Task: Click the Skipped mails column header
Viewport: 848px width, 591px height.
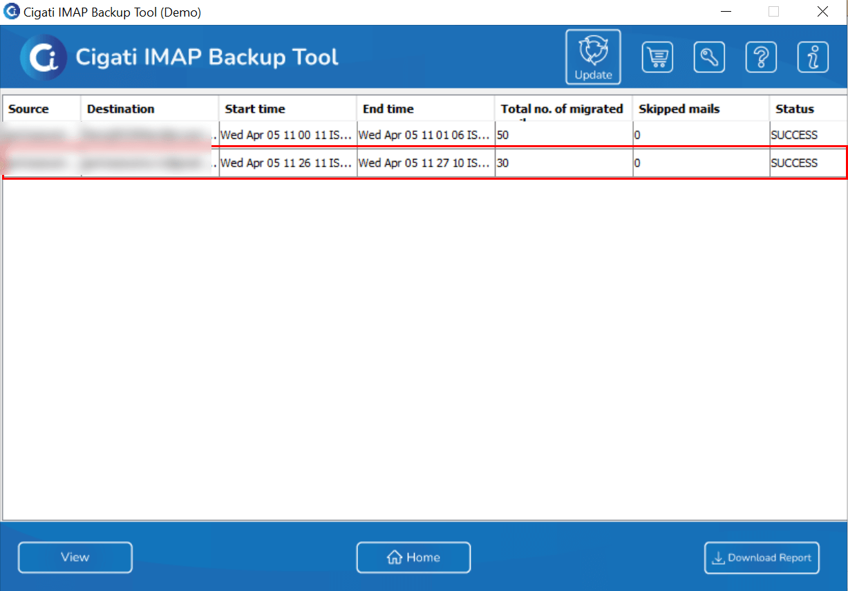Action: point(701,109)
